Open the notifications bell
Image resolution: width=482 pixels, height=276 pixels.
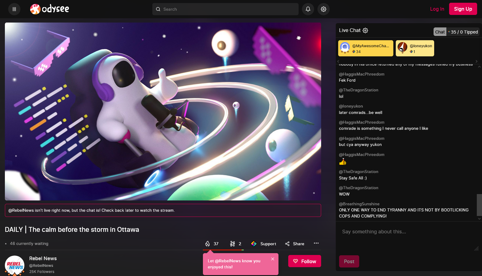[308, 9]
